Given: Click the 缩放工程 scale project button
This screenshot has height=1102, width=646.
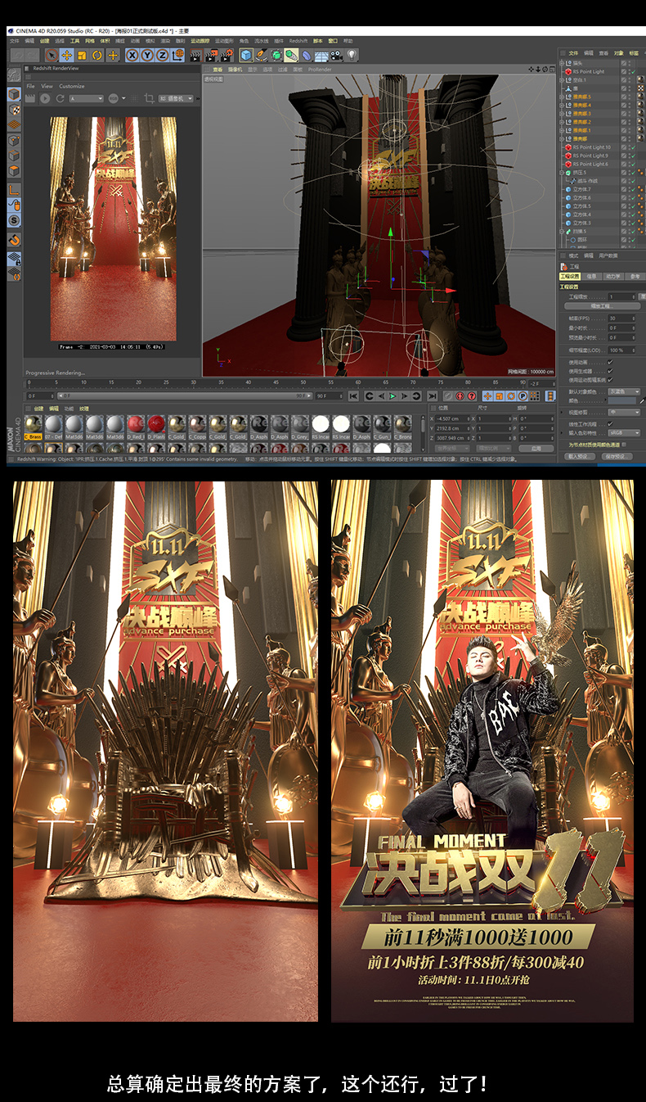Looking at the screenshot, I should 602,306.
